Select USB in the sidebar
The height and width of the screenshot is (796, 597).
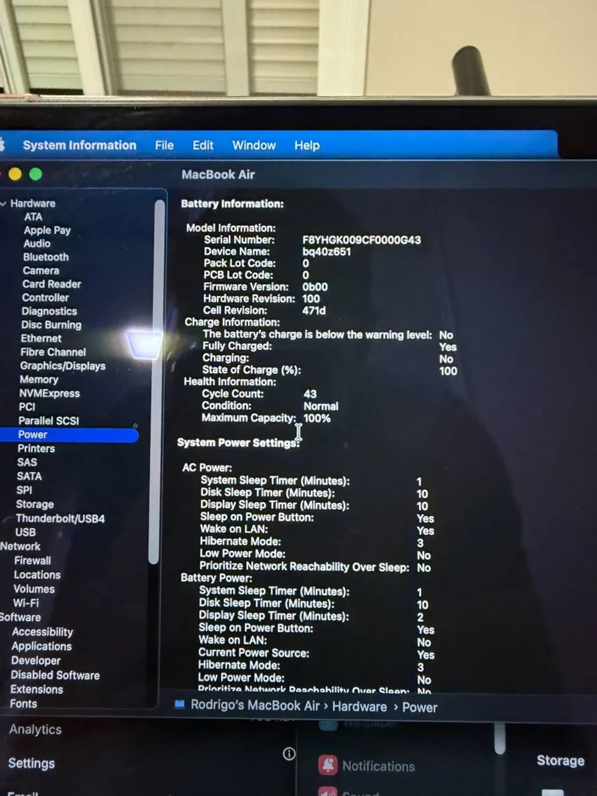pos(25,532)
